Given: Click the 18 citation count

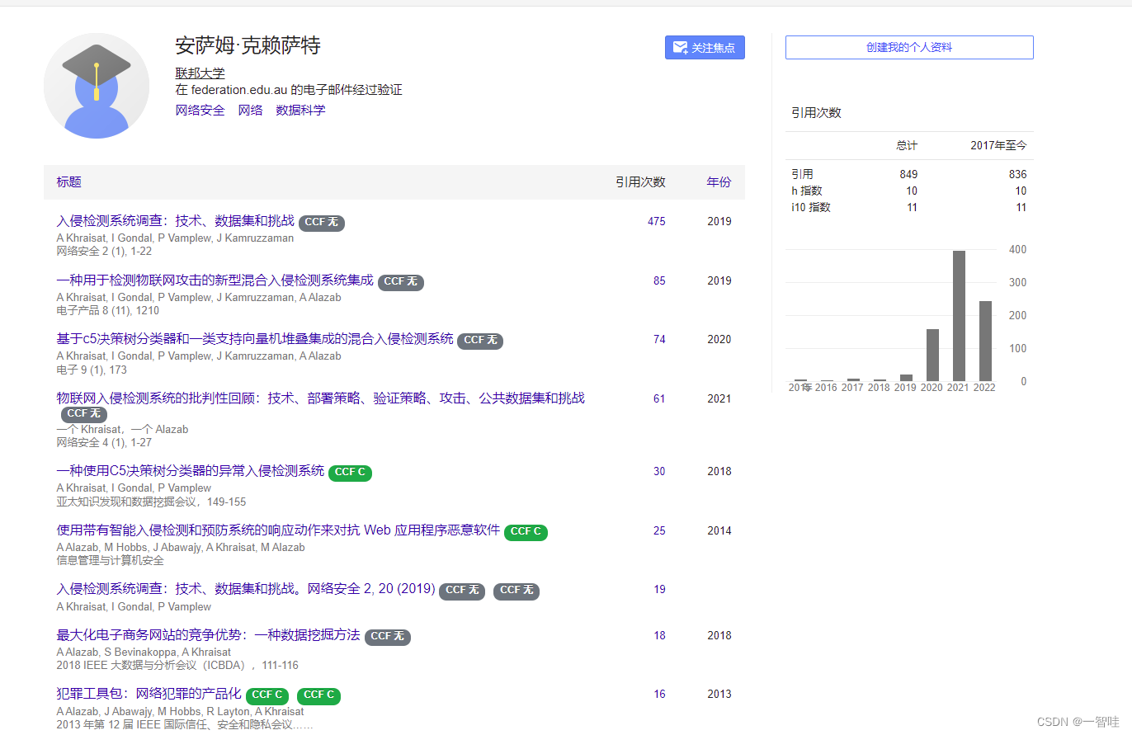Looking at the screenshot, I should point(659,636).
